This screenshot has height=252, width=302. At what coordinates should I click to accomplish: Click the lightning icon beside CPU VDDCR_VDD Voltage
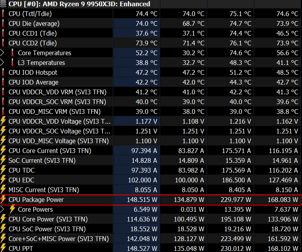pyautogui.click(x=3, y=121)
